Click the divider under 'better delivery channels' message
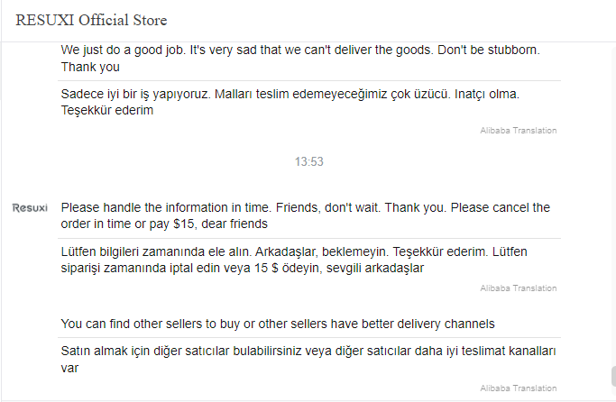616x402 pixels. click(309, 337)
